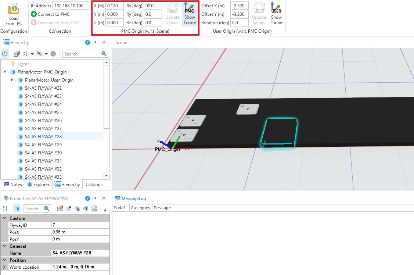Click the hidden-eye visibility filter icon
Viewport: 414px width, 275px height.
point(39,54)
